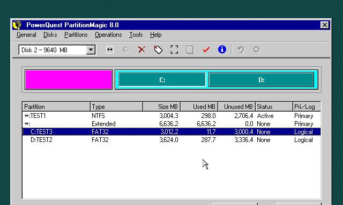The height and width of the screenshot is (205, 343).
Task: Click the Status column header
Action: click(274, 107)
